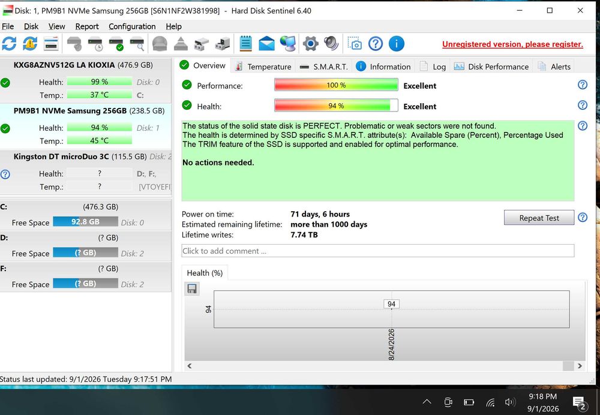
Task: Click the speaker toolbar icon
Action: click(x=331, y=44)
